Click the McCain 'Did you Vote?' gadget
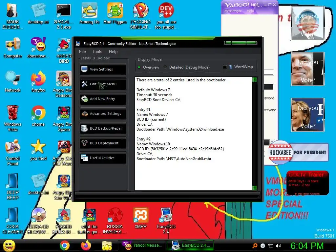The image size is (336, 252). [307, 69]
